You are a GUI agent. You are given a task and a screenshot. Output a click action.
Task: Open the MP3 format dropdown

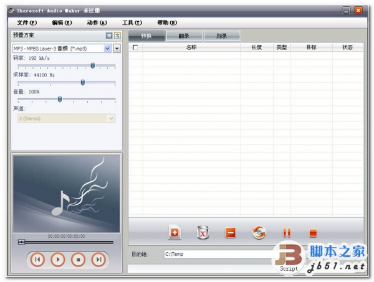click(108, 49)
